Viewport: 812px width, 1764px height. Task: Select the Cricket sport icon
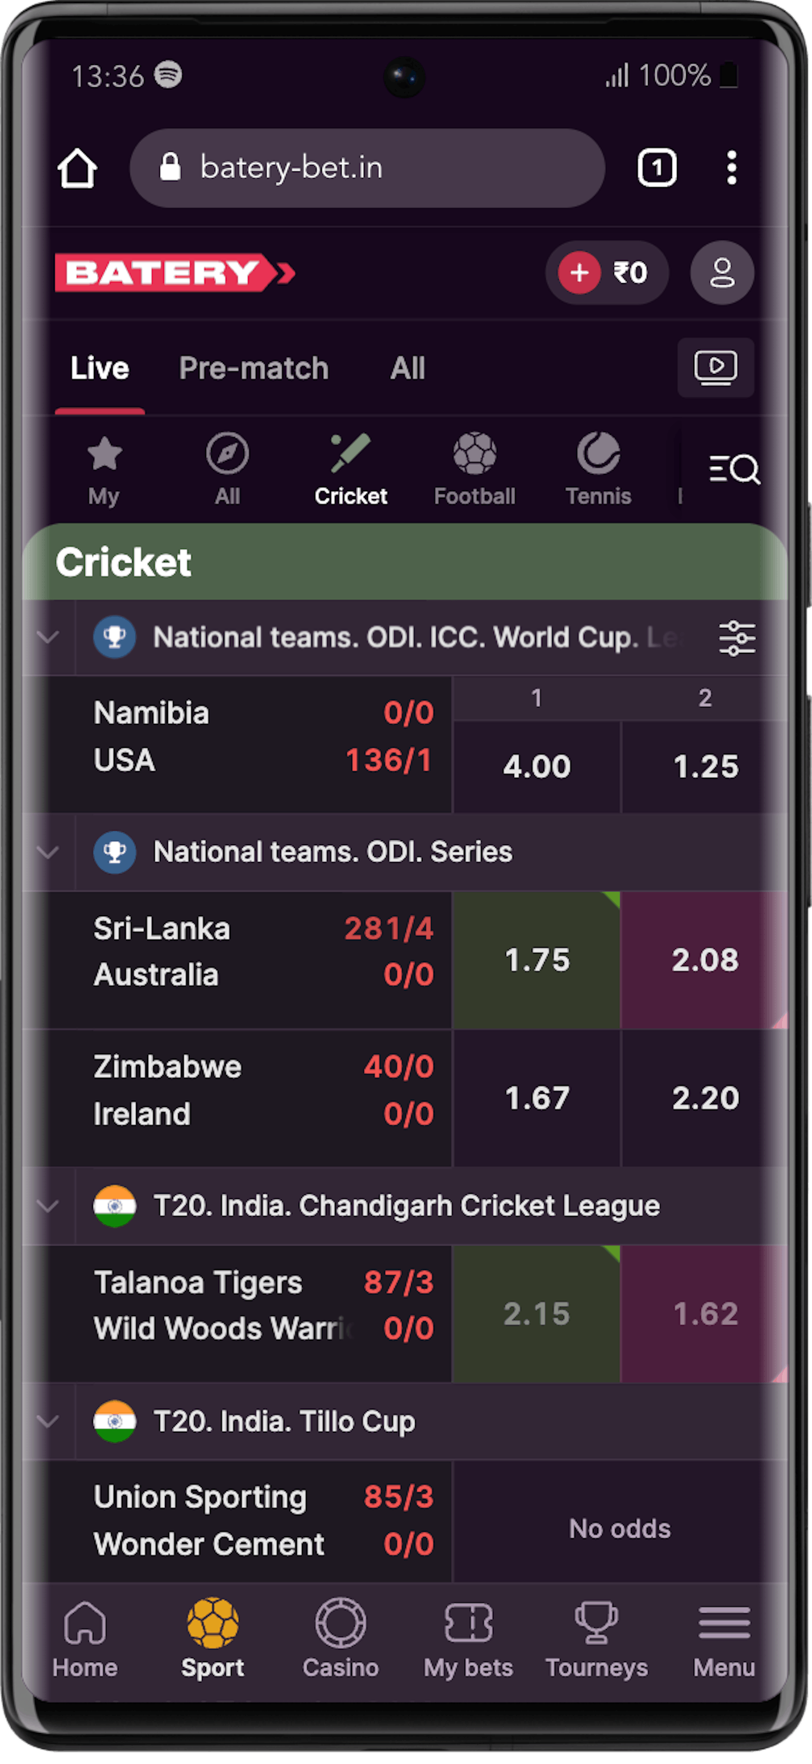(x=351, y=459)
